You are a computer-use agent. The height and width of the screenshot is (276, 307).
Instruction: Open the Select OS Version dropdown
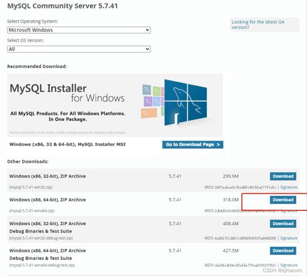click(x=79, y=49)
